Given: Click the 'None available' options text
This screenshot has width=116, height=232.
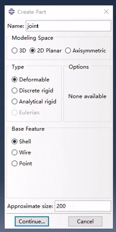Looking at the screenshot, I should click(87, 96).
